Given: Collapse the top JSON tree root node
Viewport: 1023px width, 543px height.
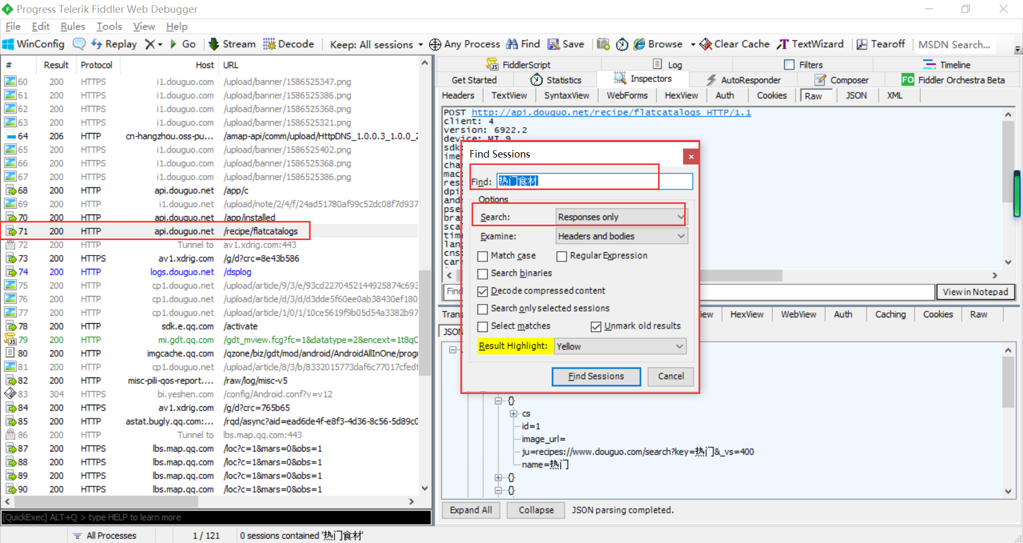Looking at the screenshot, I should click(x=452, y=350).
